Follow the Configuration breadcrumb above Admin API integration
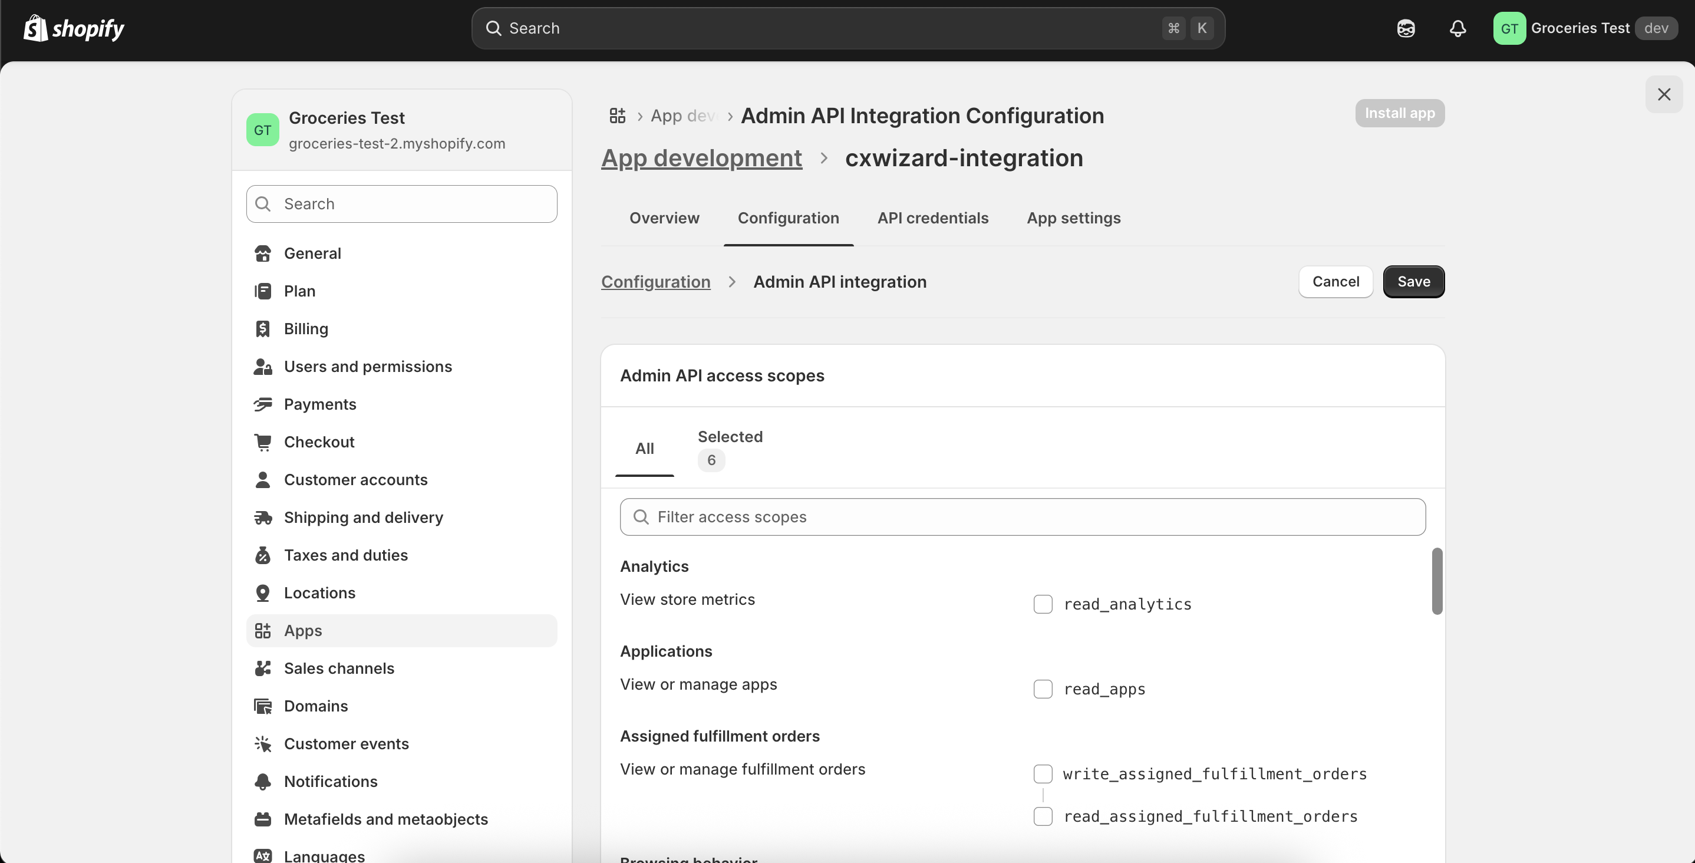 tap(655, 281)
